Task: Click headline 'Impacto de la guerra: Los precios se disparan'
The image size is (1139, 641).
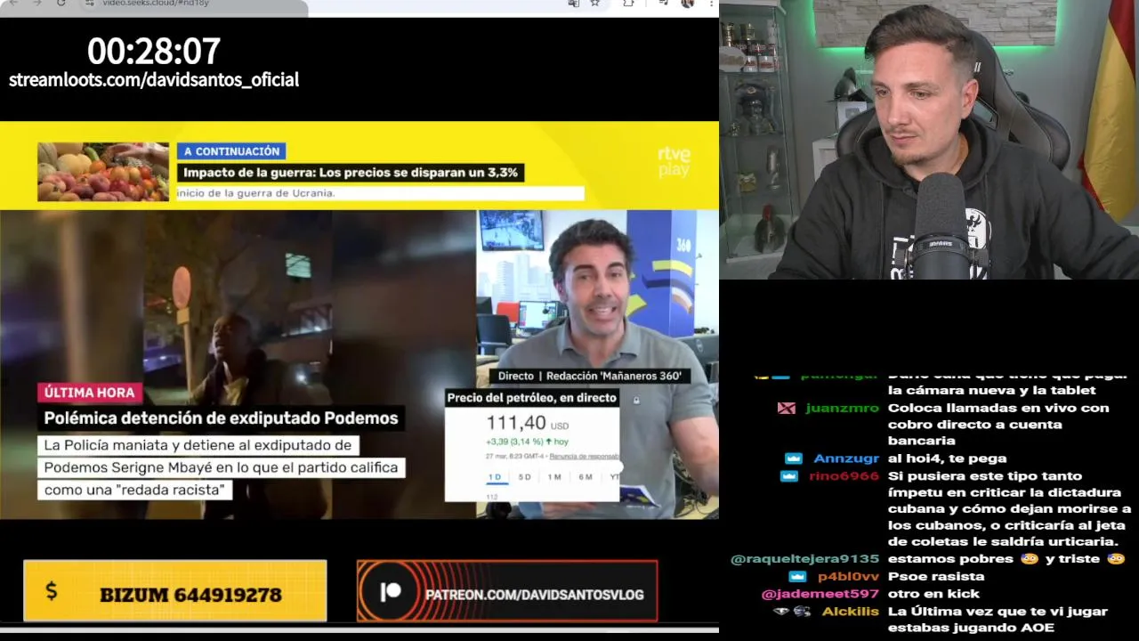Action: pos(350,173)
